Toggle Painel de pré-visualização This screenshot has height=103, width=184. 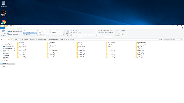coord(15,31)
